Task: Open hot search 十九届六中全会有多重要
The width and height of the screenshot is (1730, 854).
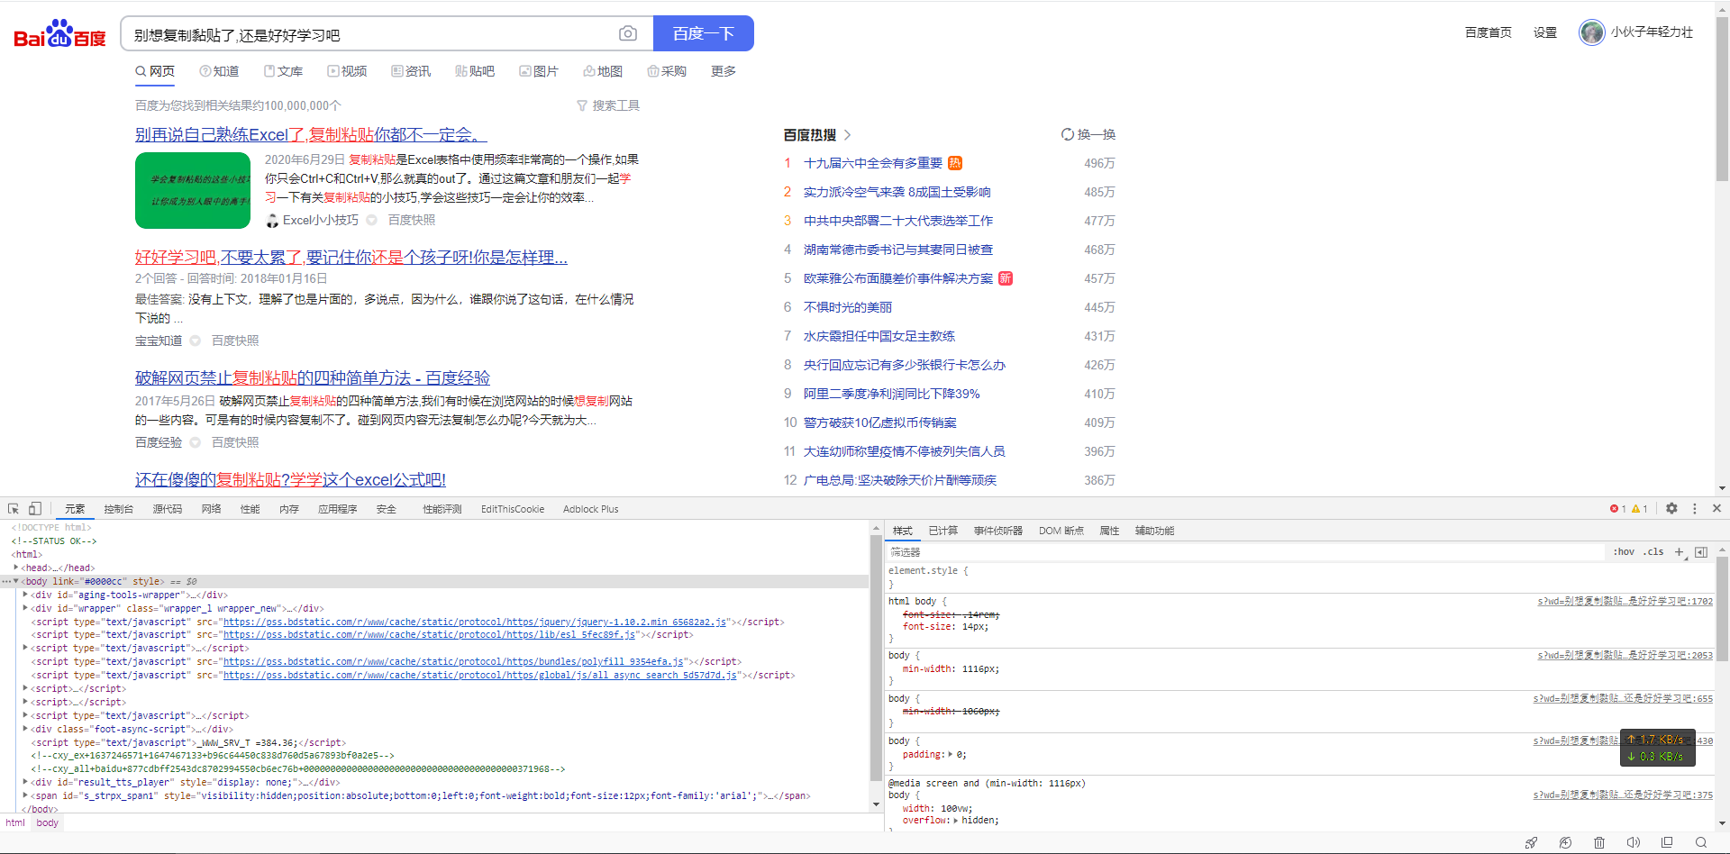Action: [873, 163]
